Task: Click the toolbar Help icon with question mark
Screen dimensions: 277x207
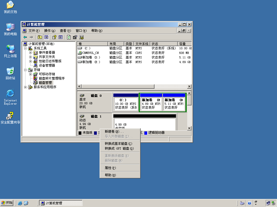Action: pos(54,37)
